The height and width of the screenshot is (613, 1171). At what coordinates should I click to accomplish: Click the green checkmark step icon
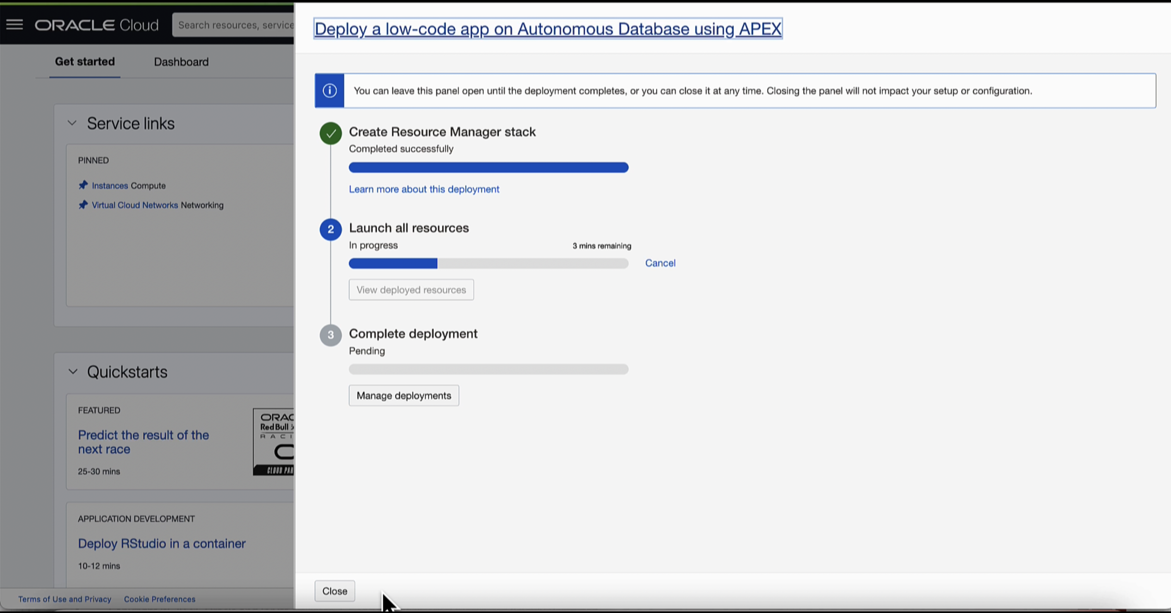(330, 134)
